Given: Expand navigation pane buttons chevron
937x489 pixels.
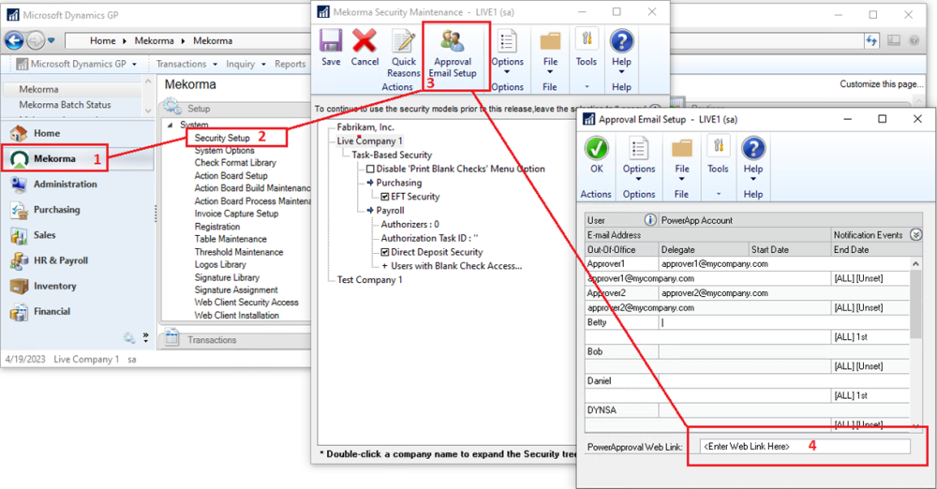Looking at the screenshot, I should pos(146,337).
